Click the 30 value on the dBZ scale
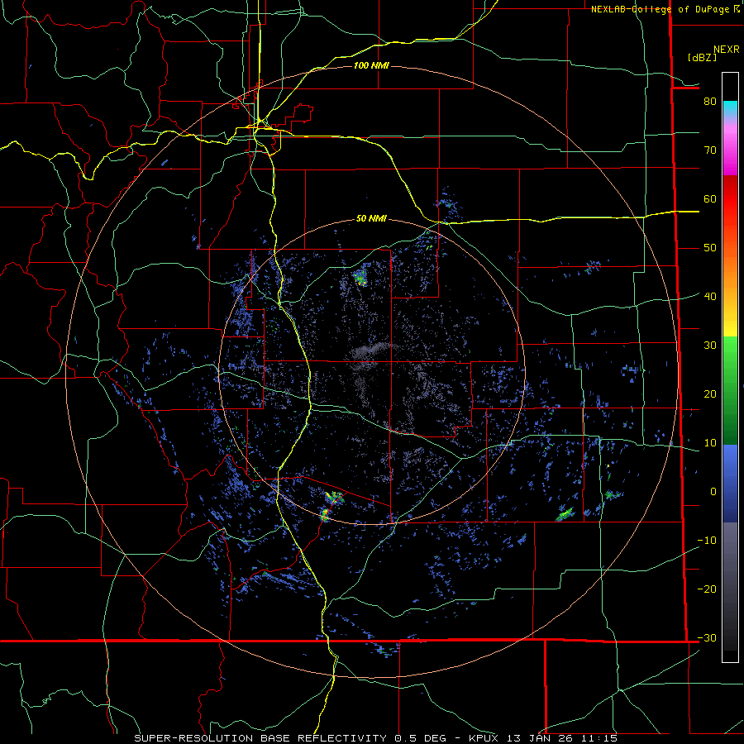The width and height of the screenshot is (744, 744). (x=710, y=345)
